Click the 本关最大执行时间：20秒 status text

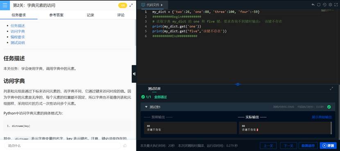click(157, 146)
